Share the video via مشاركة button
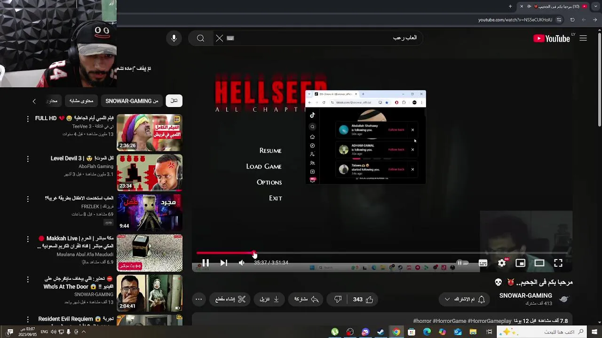Viewport: 602px width, 338px height. [x=306, y=300]
